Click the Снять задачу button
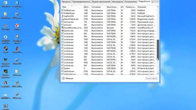Image resolution: width=196 pixels, height=110 pixels. (x=151, y=78)
